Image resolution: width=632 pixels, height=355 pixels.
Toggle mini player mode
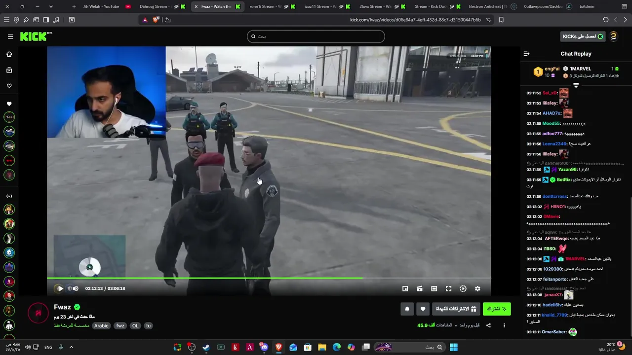[x=405, y=288]
